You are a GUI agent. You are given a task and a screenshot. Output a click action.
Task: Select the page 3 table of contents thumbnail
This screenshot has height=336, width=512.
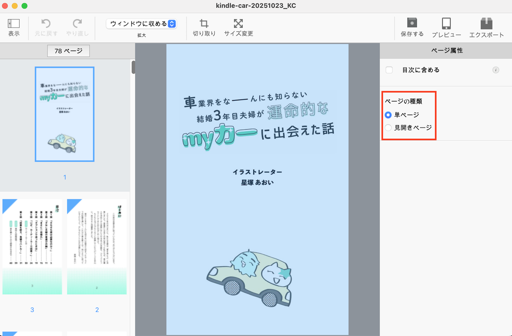click(x=32, y=246)
